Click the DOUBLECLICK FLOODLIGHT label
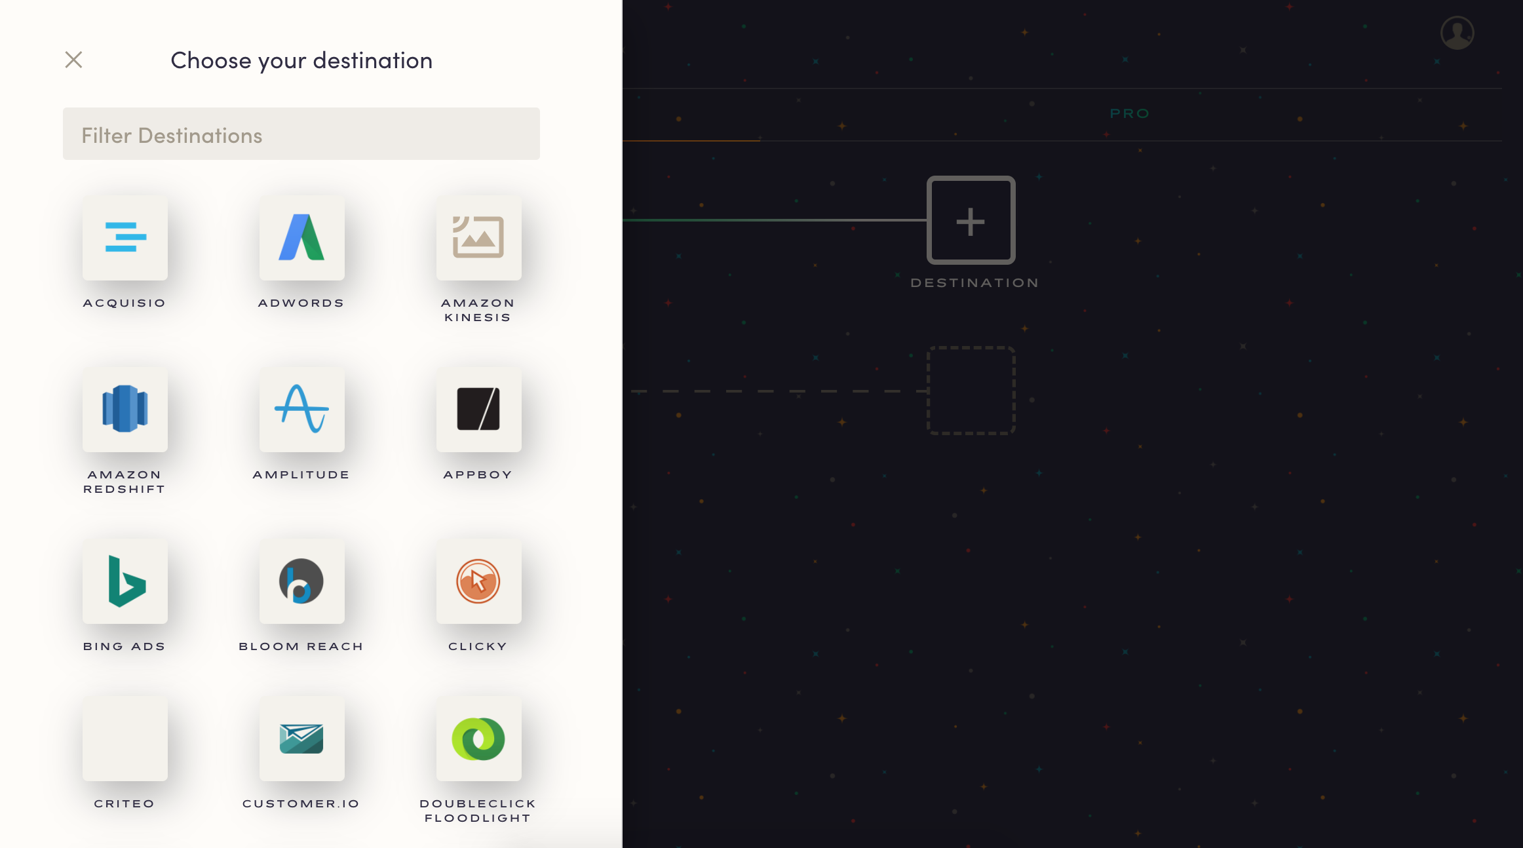This screenshot has height=848, width=1523. click(478, 811)
